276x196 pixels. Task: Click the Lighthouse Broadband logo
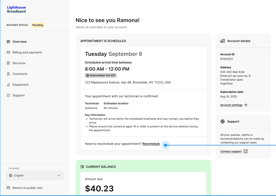16,9
